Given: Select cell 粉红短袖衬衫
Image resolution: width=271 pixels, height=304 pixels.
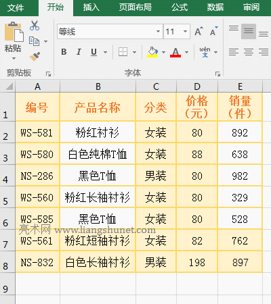Looking at the screenshot, I should (x=98, y=240).
